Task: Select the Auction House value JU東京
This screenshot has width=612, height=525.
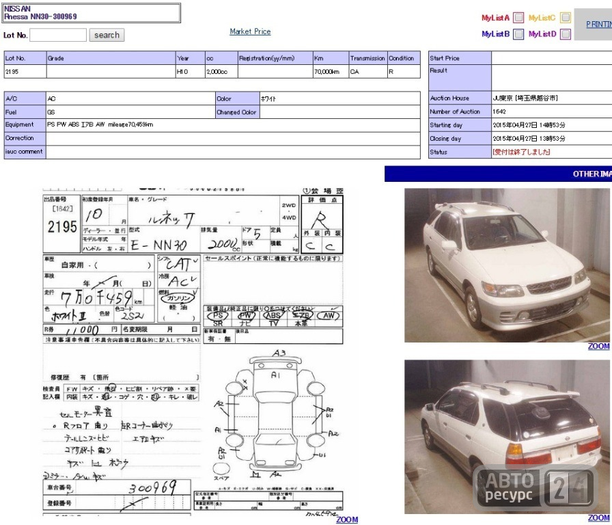Action: tap(525, 98)
